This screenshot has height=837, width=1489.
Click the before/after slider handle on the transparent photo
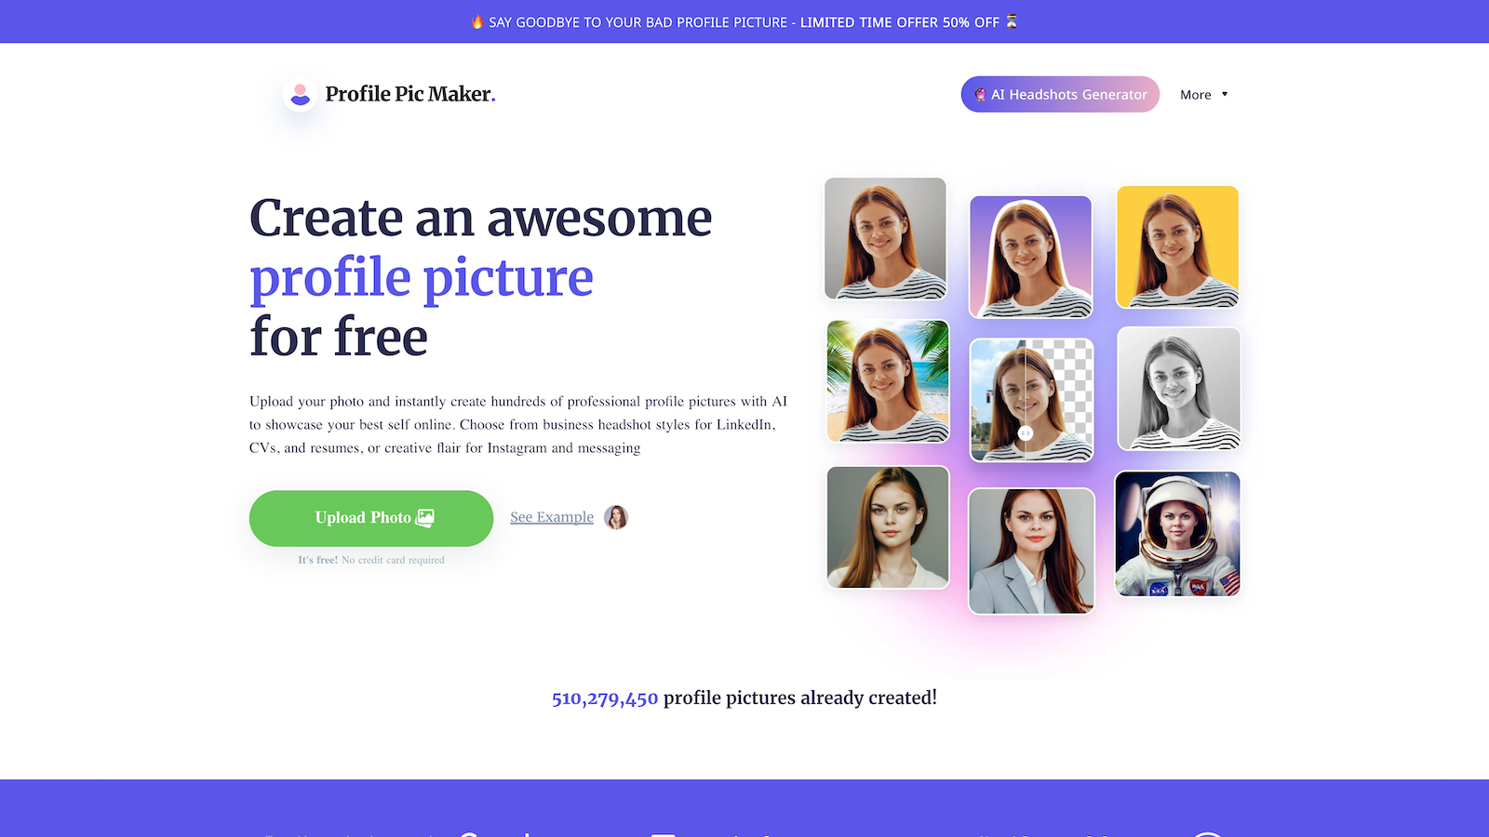pos(1026,433)
